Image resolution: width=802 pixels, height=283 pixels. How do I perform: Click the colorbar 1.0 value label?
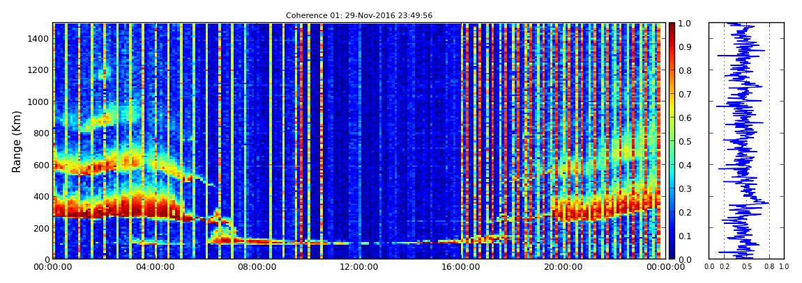684,24
